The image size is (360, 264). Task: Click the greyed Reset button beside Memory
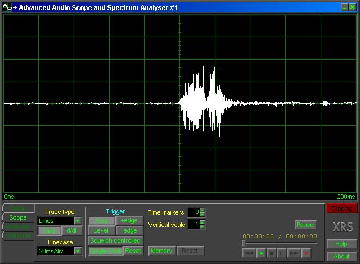190,251
